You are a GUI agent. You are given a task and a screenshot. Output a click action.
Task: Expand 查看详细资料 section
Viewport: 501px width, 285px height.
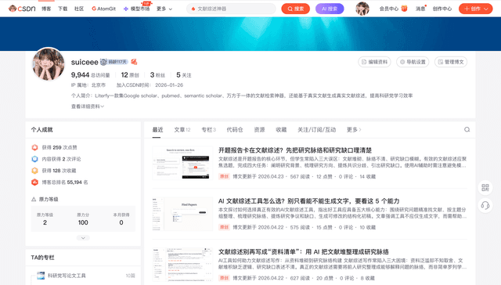tap(88, 106)
